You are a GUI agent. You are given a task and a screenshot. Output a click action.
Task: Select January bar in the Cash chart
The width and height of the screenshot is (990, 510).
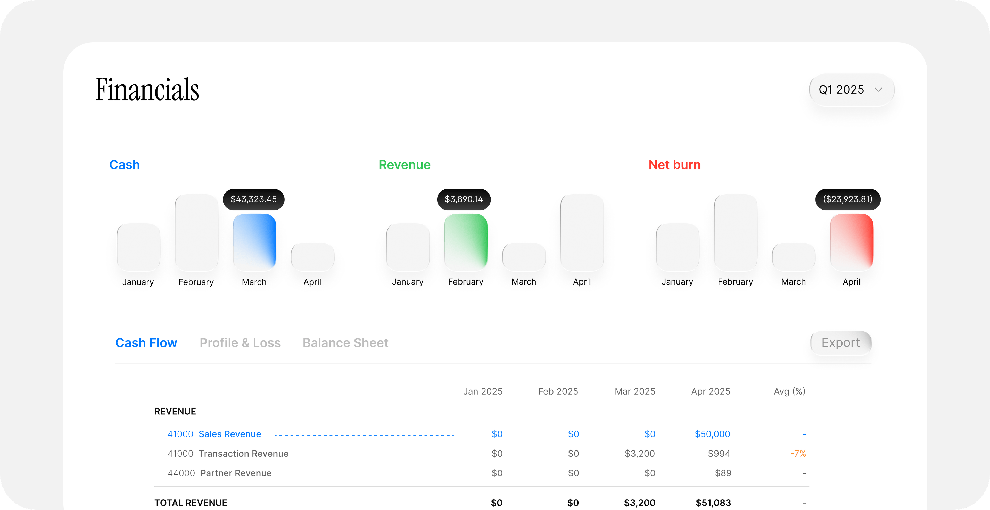coord(138,247)
